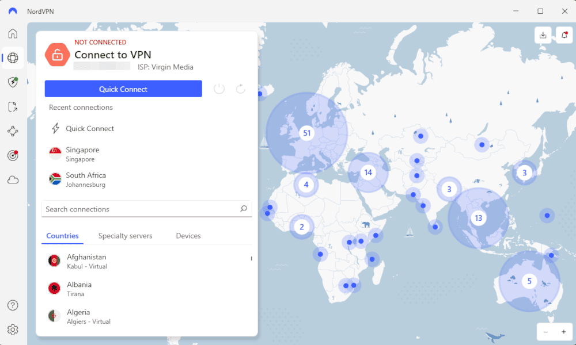Image resolution: width=576 pixels, height=345 pixels.
Task: Click the Australia cluster marked 5
Action: pos(529,281)
